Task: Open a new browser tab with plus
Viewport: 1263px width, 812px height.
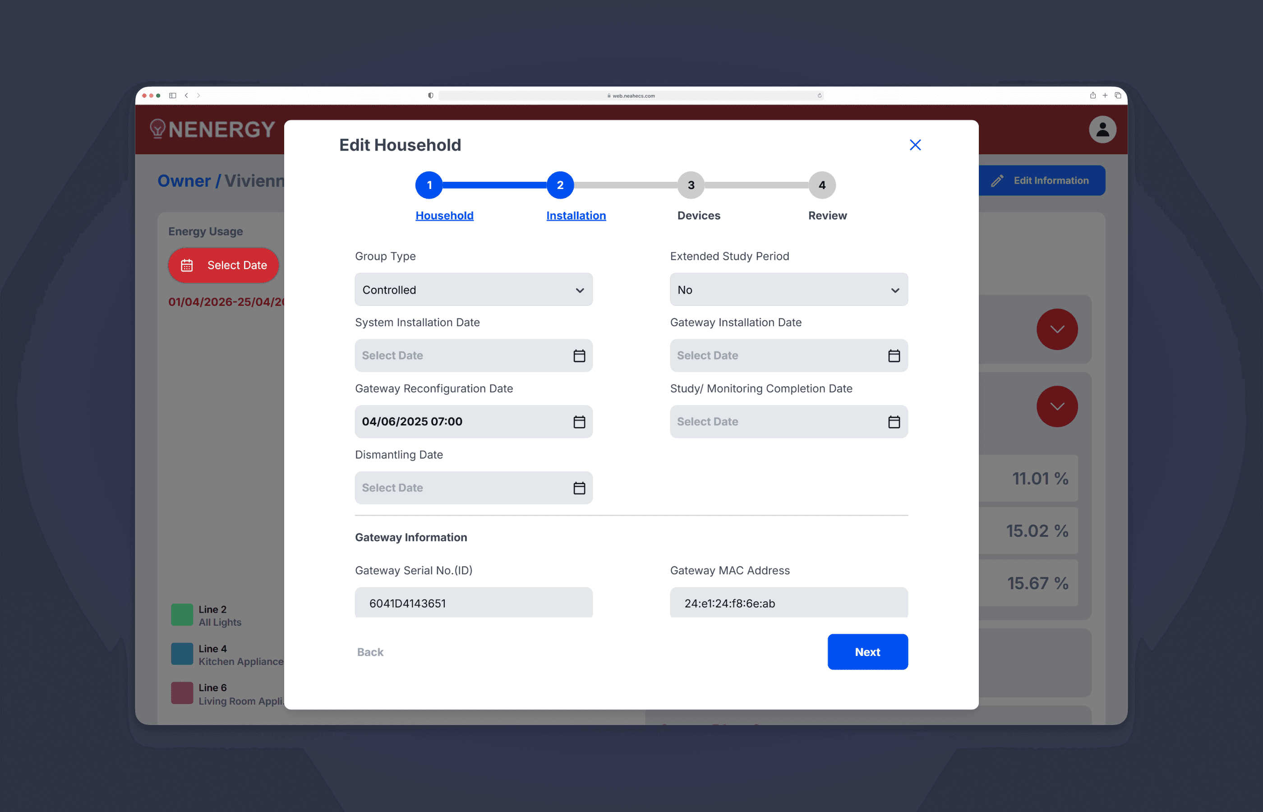Action: pos(1105,96)
